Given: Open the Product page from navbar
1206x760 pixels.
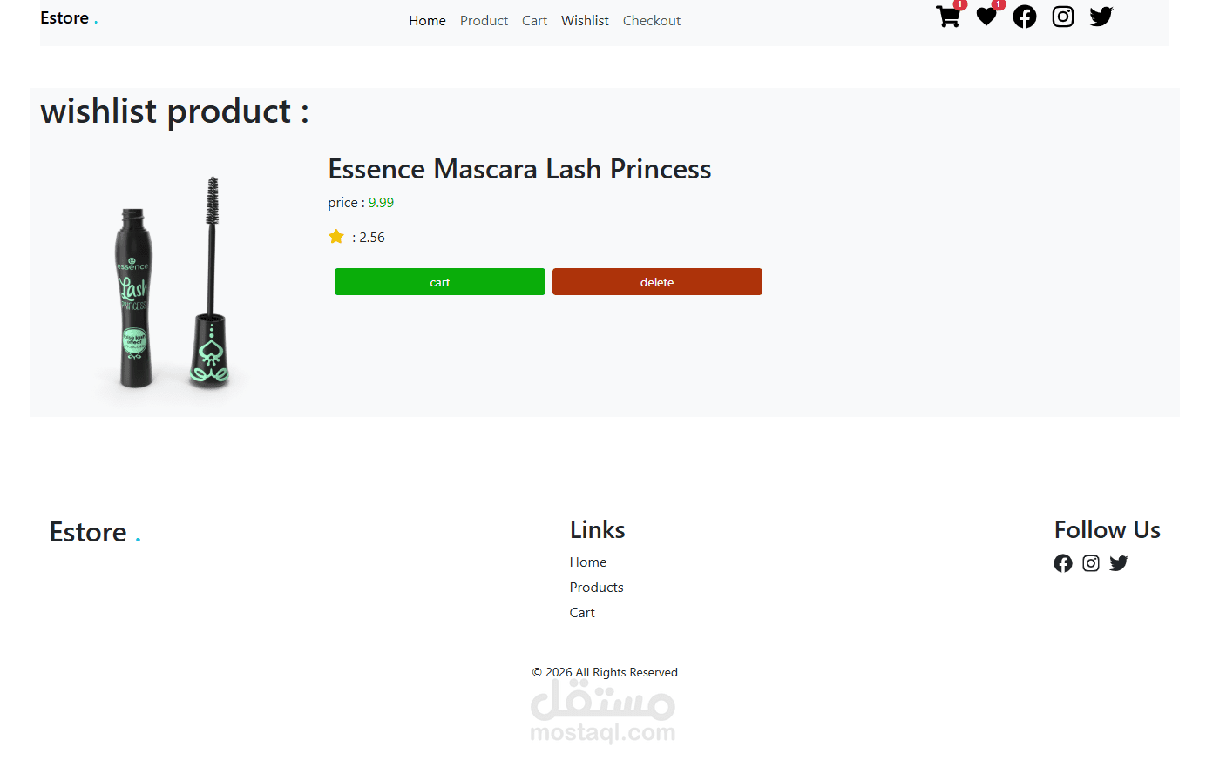Looking at the screenshot, I should coord(484,21).
